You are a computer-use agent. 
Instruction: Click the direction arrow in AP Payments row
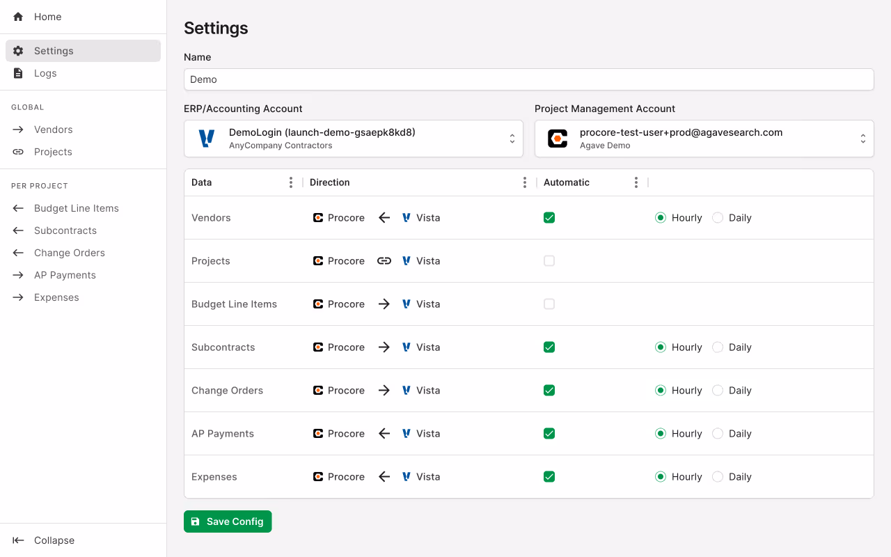[x=384, y=434]
